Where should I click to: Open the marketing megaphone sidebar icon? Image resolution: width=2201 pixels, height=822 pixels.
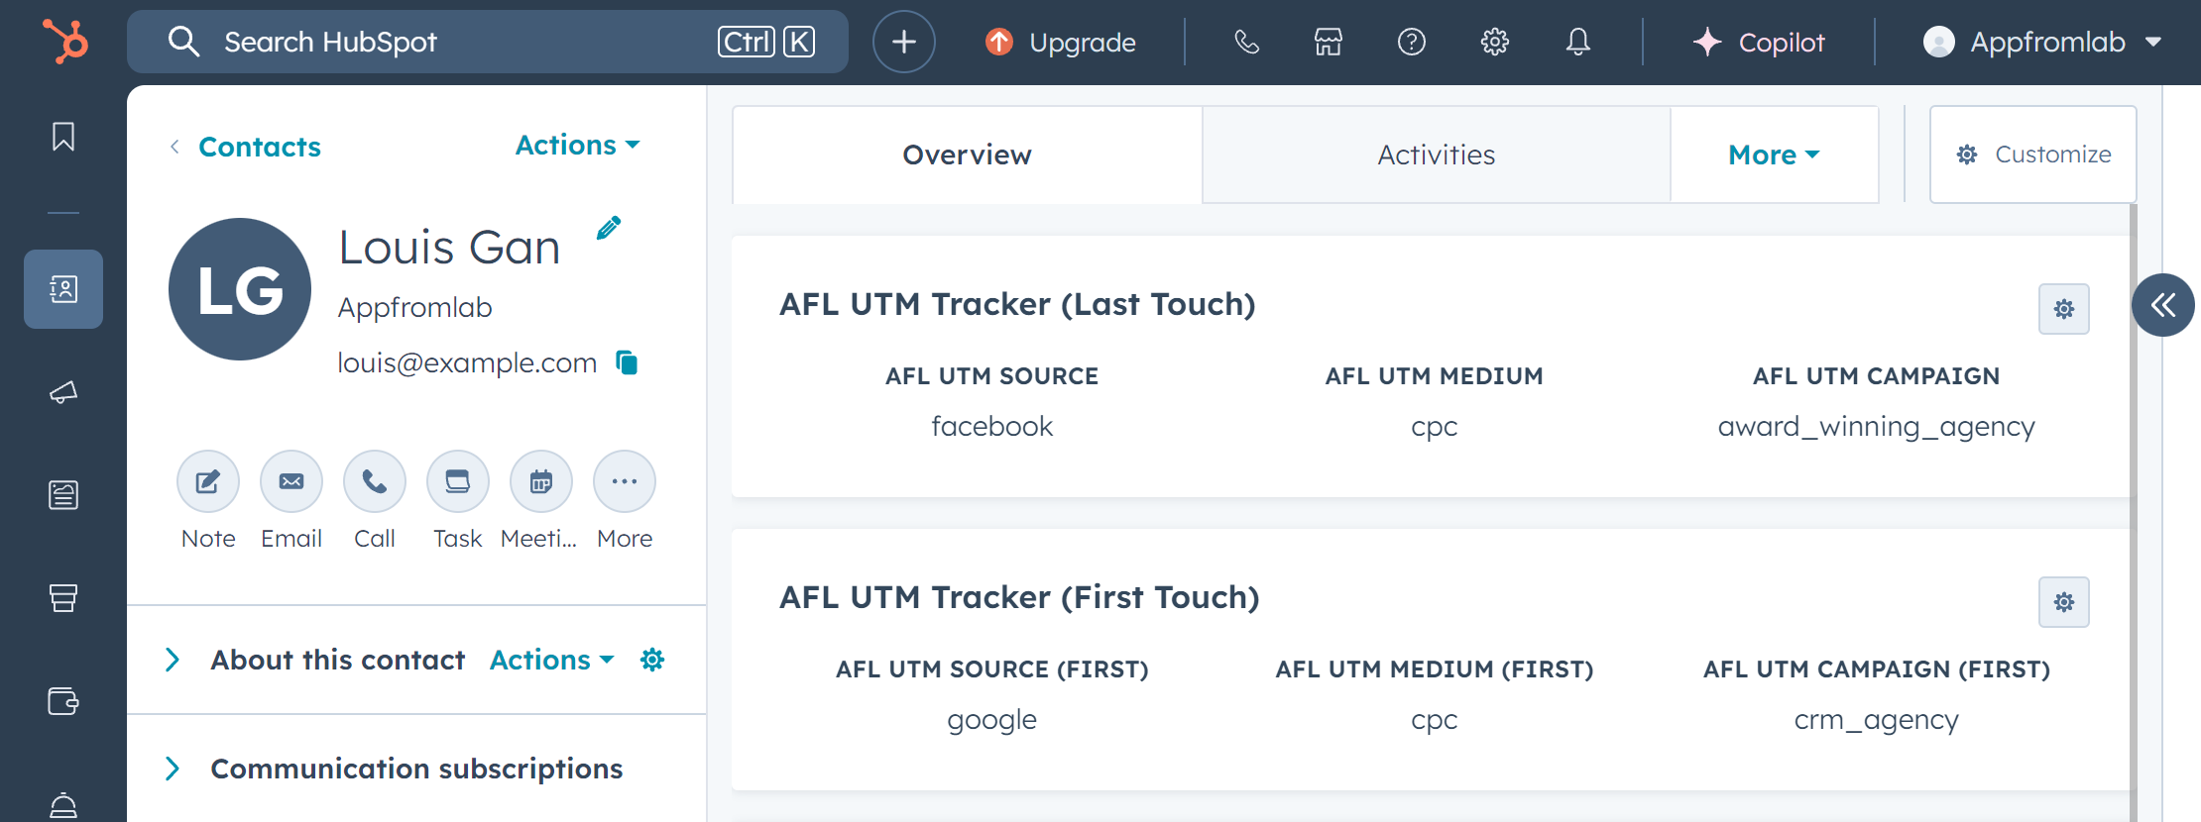(63, 392)
